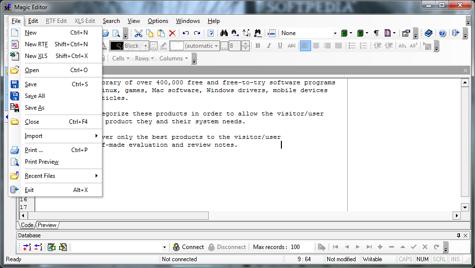This screenshot has height=268, width=475.
Task: Click the Remove database connection icon
Action: [x=38, y=247]
